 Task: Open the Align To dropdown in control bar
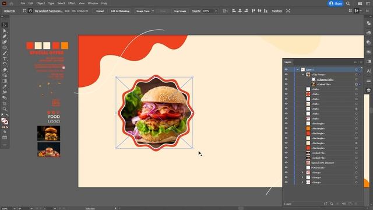(225, 11)
